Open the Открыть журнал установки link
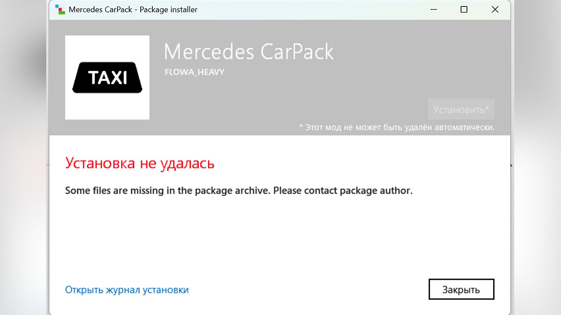Screen dimensions: 561x315 pyautogui.click(x=127, y=290)
